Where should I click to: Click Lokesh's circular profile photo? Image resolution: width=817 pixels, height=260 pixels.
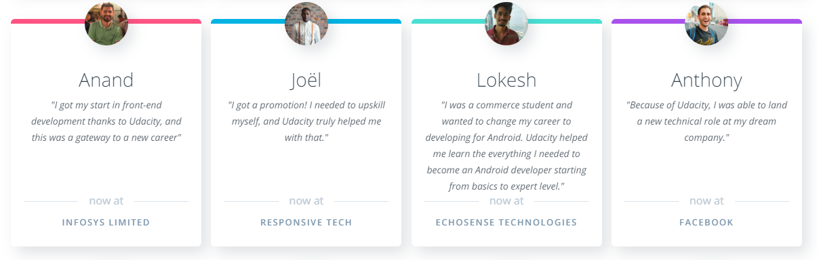click(x=506, y=24)
